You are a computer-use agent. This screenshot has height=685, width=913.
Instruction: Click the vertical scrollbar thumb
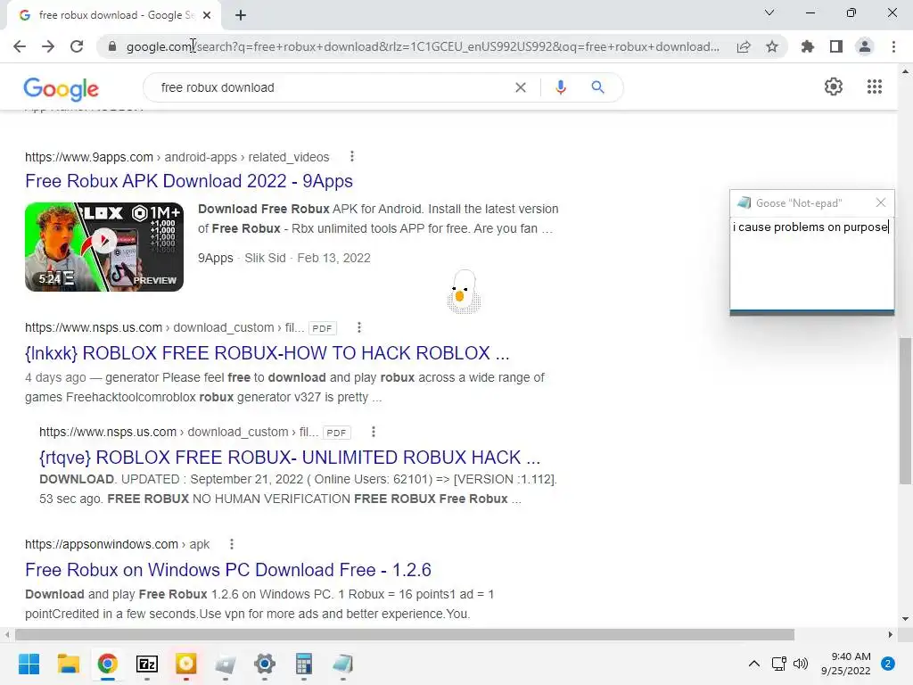click(905, 410)
